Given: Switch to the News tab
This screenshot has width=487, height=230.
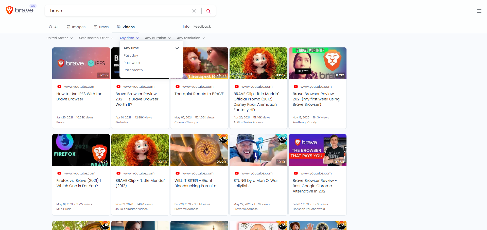Looking at the screenshot, I should tap(101, 27).
